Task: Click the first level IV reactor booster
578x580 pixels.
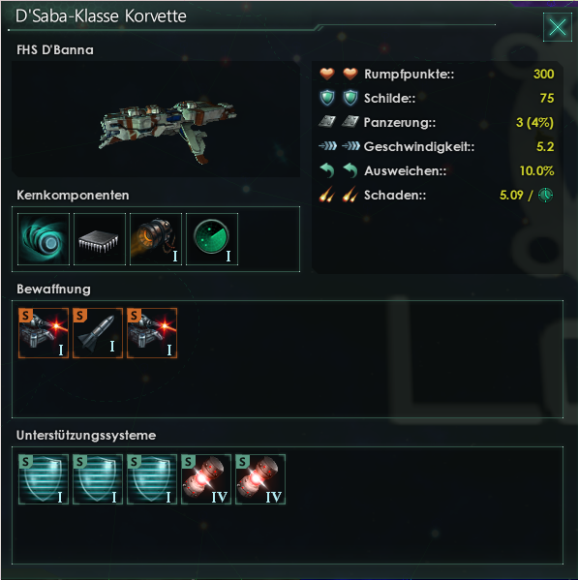Action: pyautogui.click(x=206, y=479)
